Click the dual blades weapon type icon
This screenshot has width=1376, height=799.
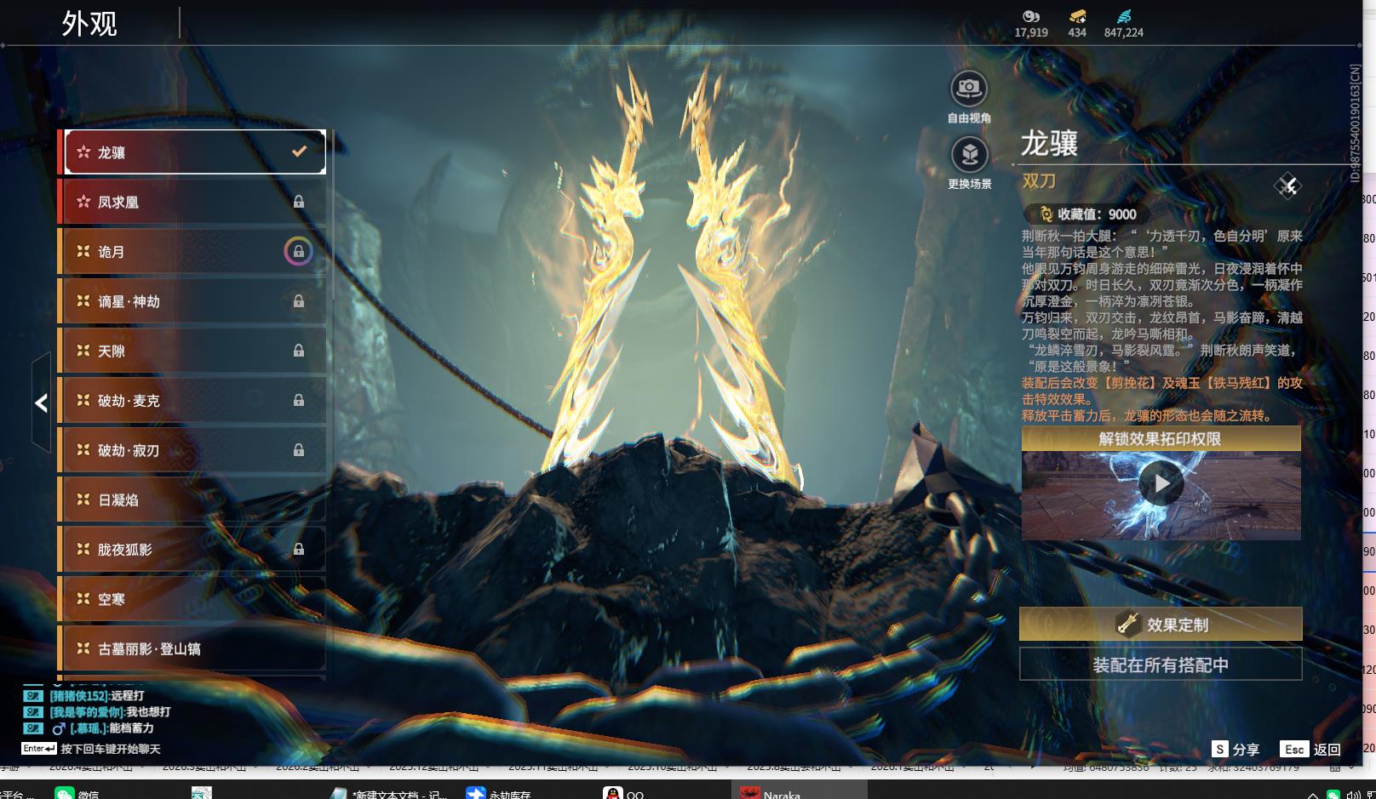pyautogui.click(x=1287, y=185)
